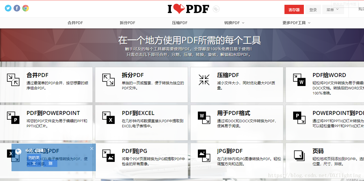Open the Twitter share icon
The width and height of the screenshot is (364, 181).
(8, 8)
